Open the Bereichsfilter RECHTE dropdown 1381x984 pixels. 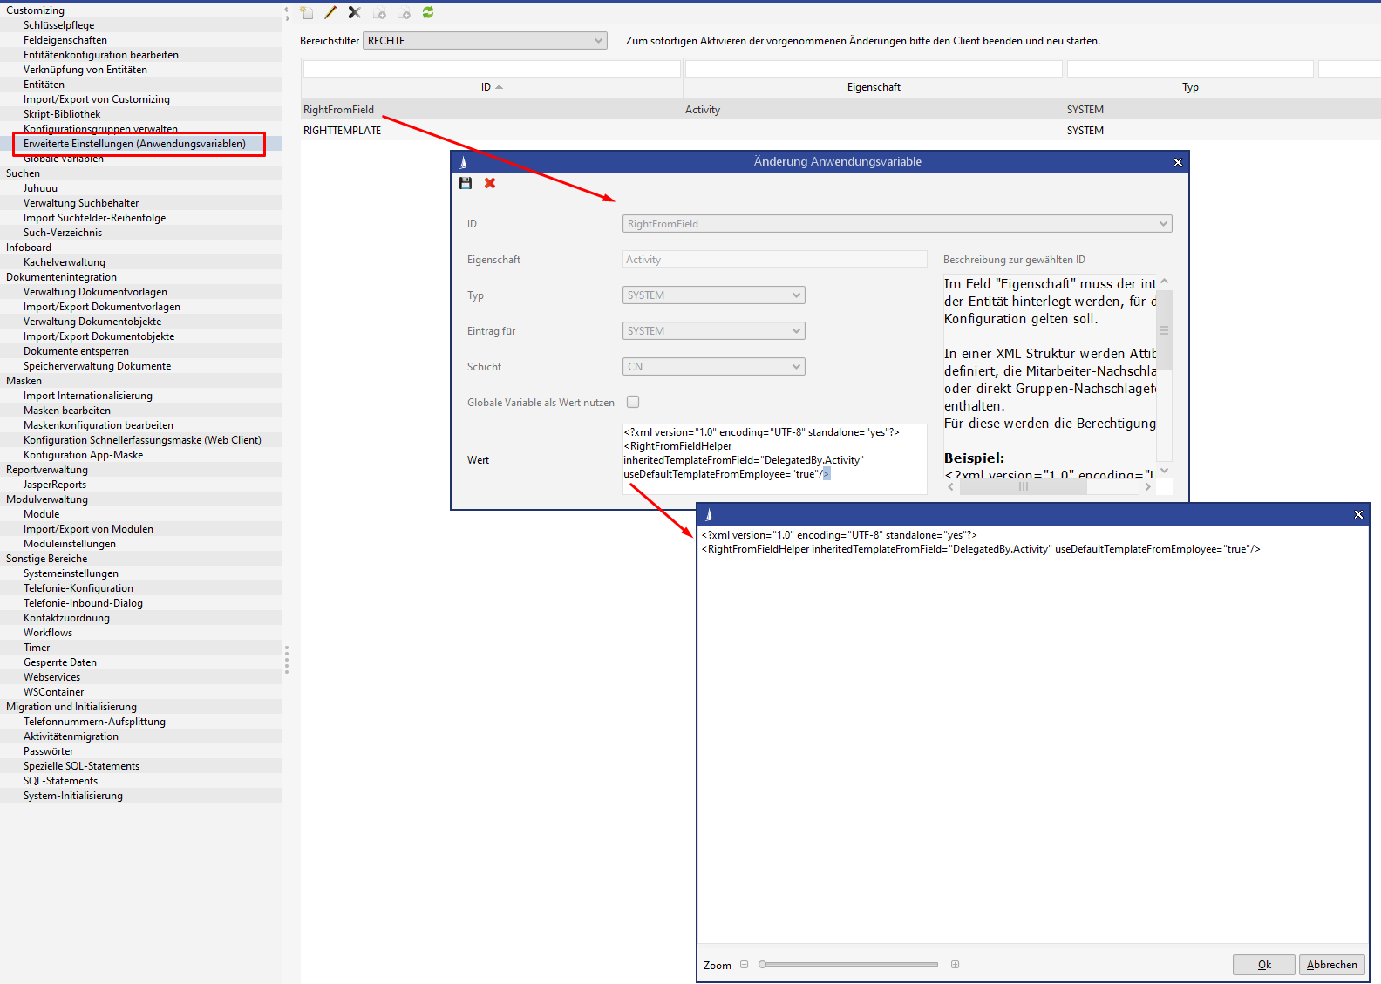pyautogui.click(x=485, y=41)
